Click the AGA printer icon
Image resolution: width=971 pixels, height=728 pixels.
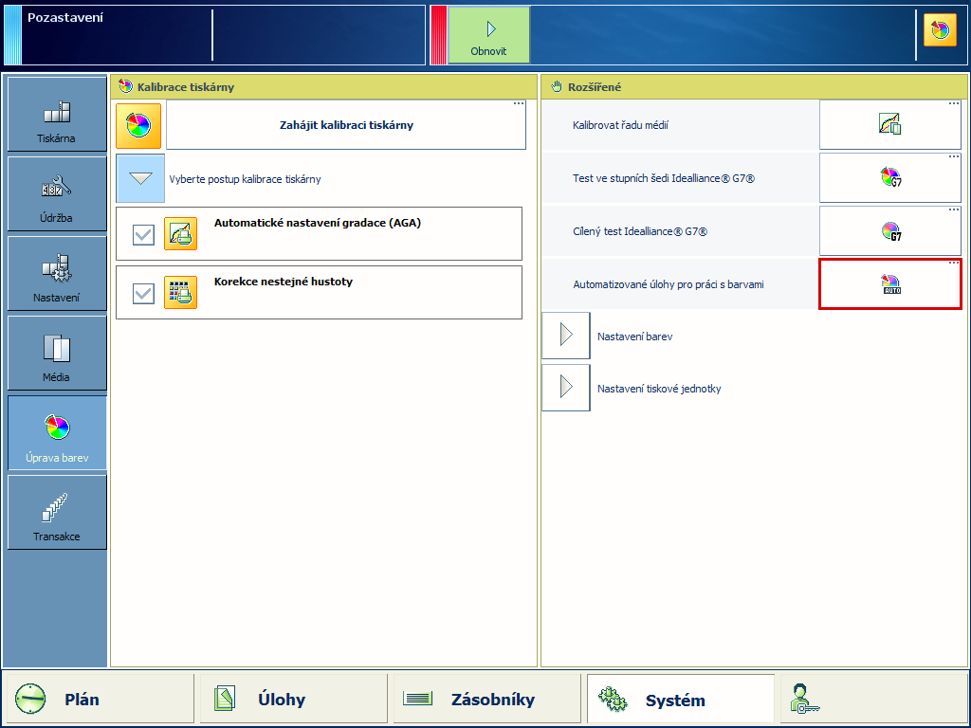coord(180,233)
